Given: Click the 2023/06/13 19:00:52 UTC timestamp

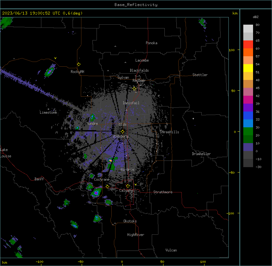Looking at the screenshot, I should coord(31,13).
